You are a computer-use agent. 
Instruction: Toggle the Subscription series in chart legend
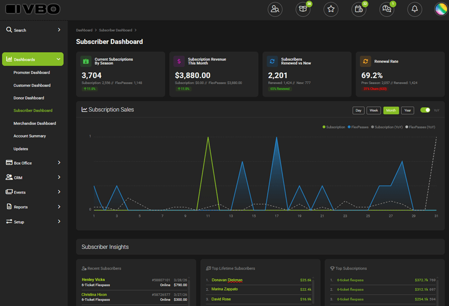(x=335, y=127)
